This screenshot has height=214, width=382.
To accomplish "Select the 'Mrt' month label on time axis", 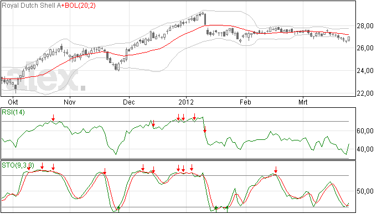I will coord(303,102).
